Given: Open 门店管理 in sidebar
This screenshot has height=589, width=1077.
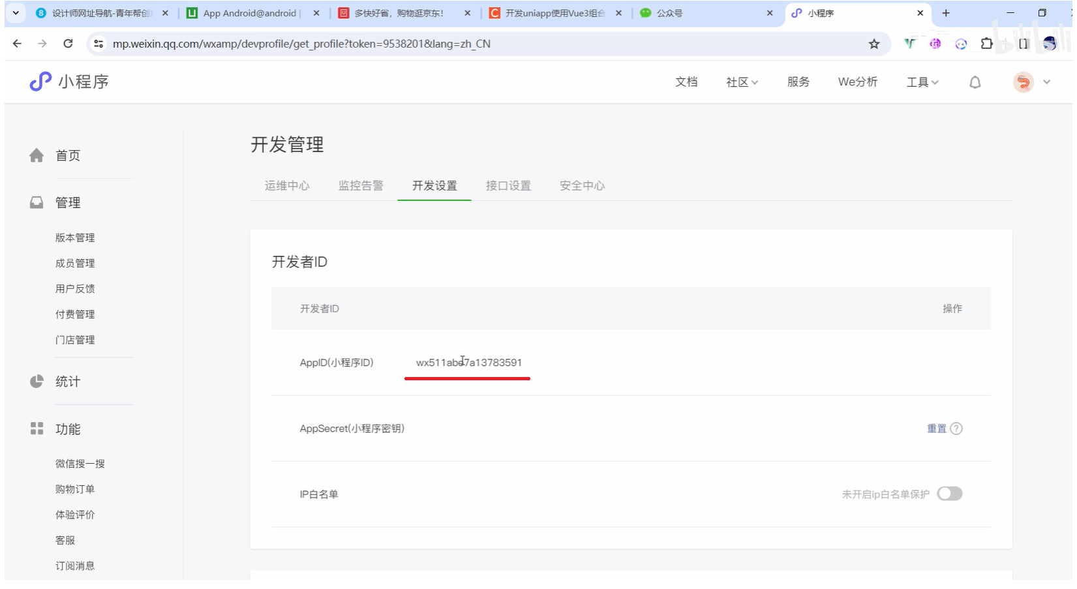Looking at the screenshot, I should (75, 340).
